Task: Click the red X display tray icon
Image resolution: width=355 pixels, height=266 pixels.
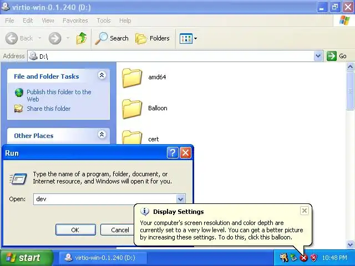Action: coord(303,258)
